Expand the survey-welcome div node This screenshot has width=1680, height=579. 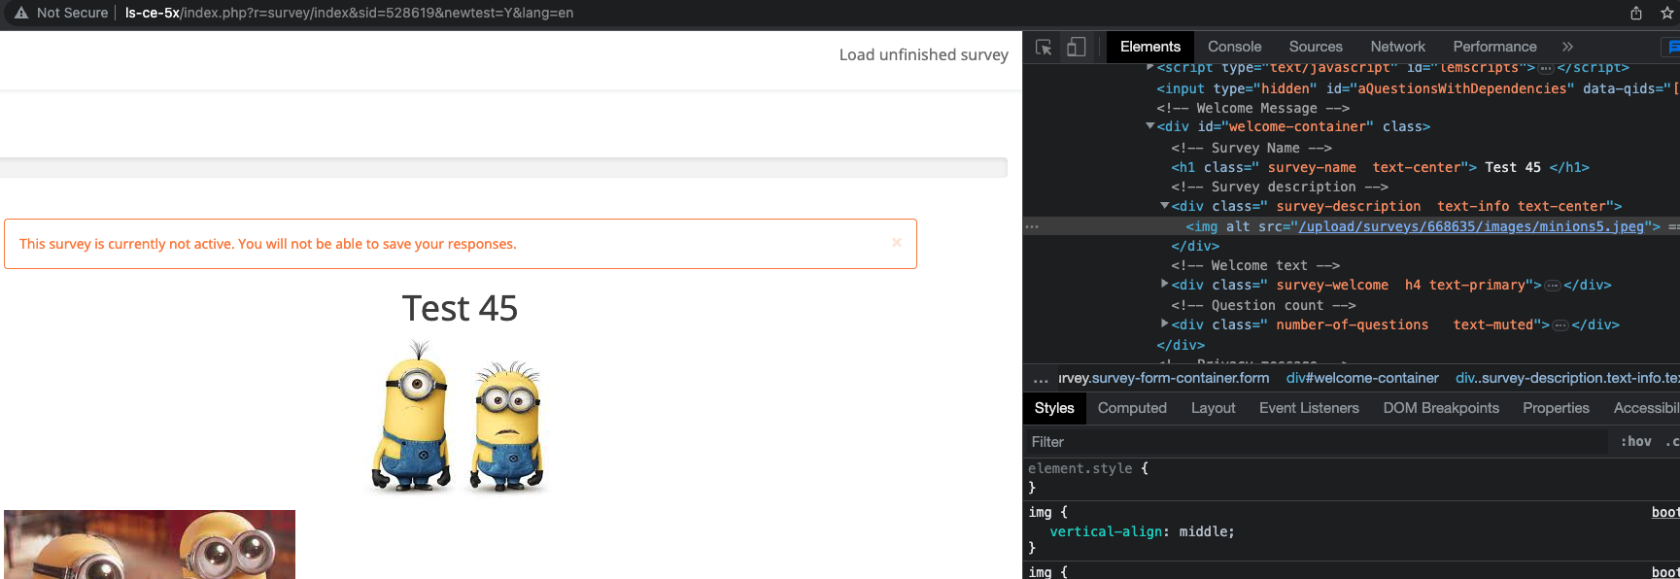(1165, 285)
